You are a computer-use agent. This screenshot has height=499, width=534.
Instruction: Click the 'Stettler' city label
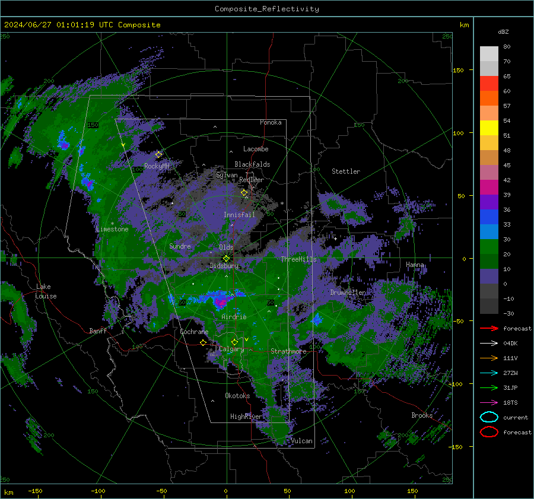click(346, 171)
